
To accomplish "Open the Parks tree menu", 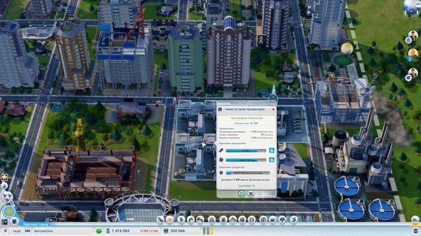I will tap(282, 220).
